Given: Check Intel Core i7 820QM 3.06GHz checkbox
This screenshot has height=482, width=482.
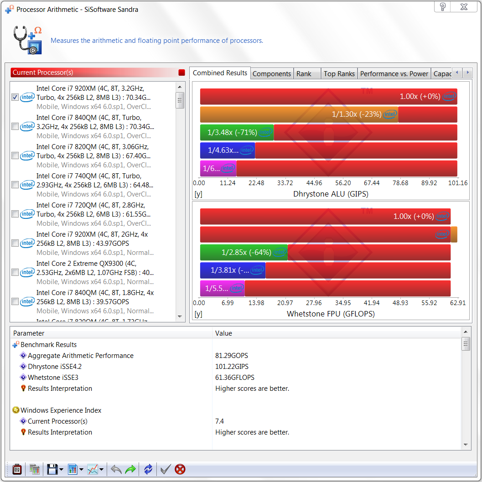Looking at the screenshot, I should 15,155.
